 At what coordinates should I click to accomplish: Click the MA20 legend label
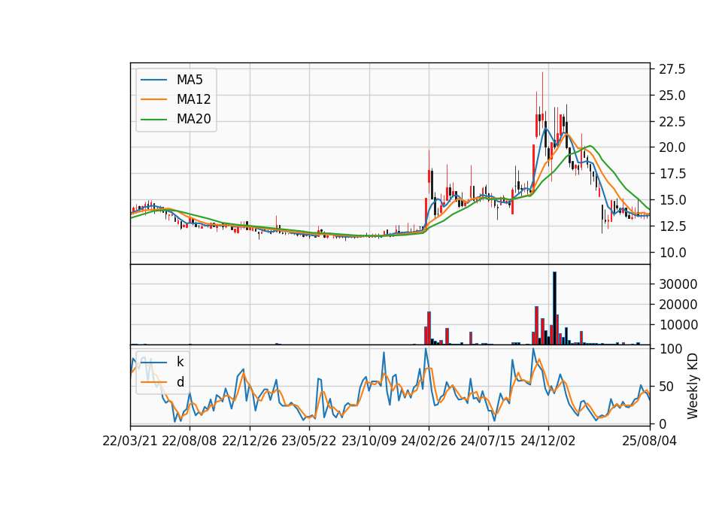tap(193, 119)
